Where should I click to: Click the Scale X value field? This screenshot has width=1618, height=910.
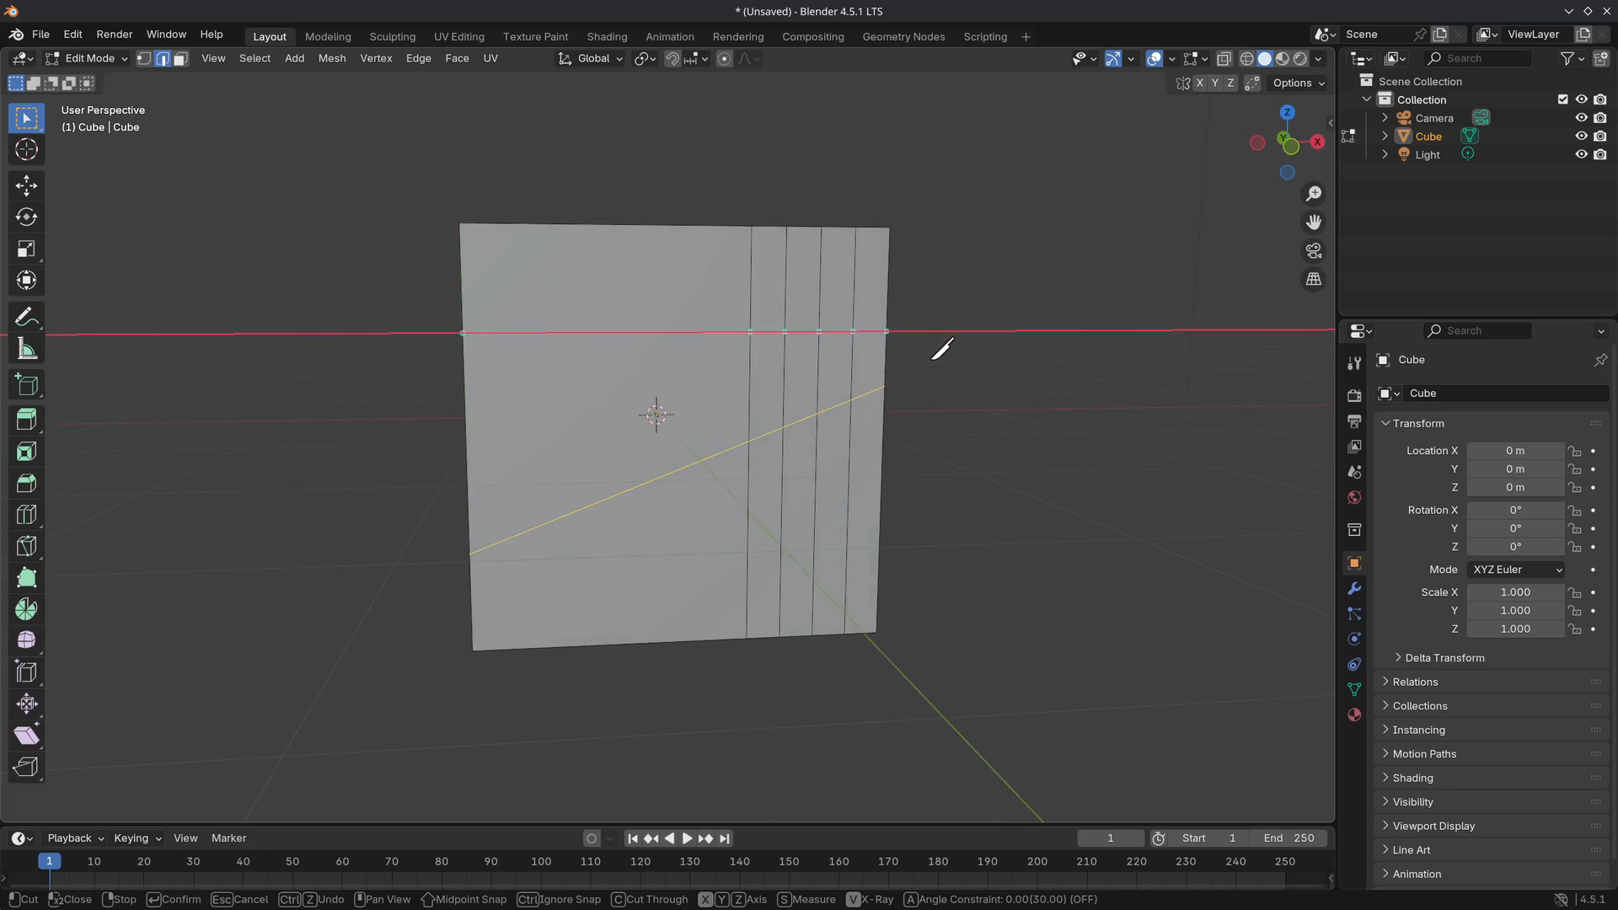click(x=1514, y=592)
